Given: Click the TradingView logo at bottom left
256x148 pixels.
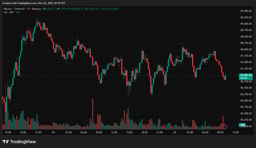Looking at the screenshot, I should point(19,142).
